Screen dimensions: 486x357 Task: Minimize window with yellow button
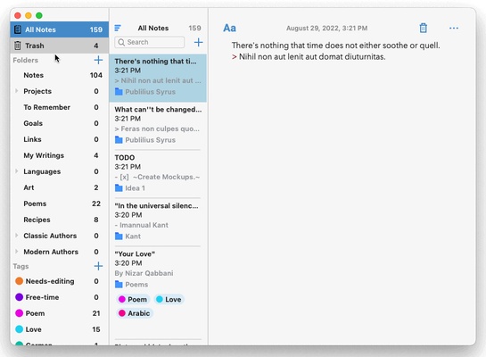tap(29, 15)
